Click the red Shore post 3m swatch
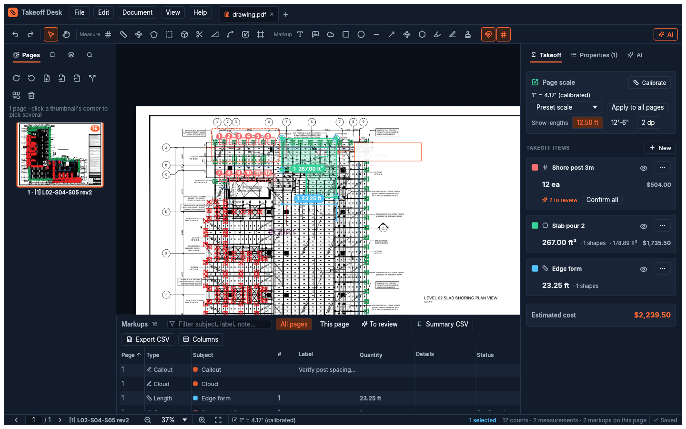The height and width of the screenshot is (429, 686). click(535, 167)
